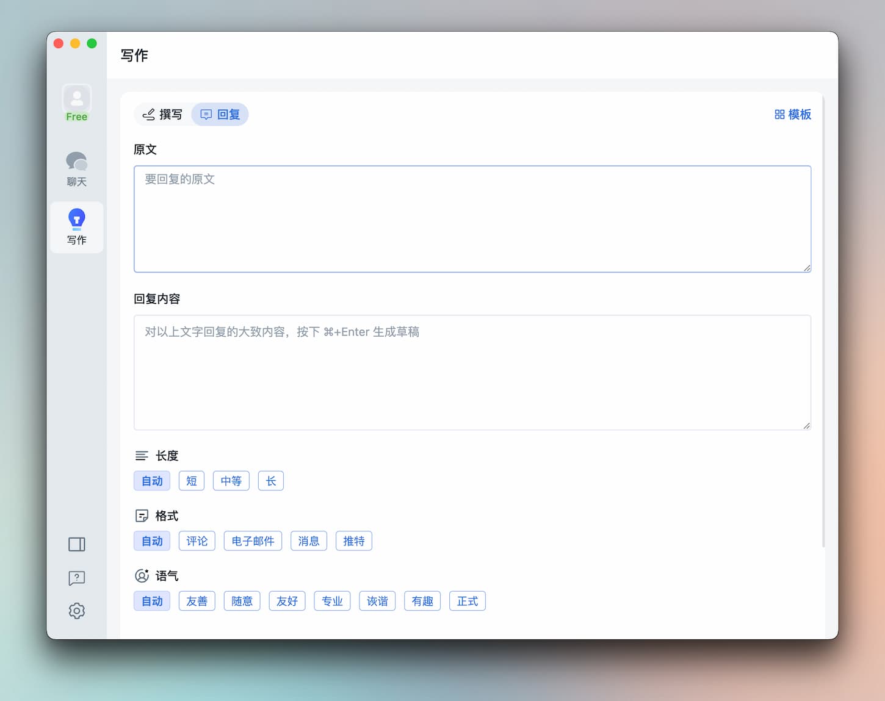The image size is (885, 701).
Task: Minimize the window with yellow button
Action: [x=75, y=43]
